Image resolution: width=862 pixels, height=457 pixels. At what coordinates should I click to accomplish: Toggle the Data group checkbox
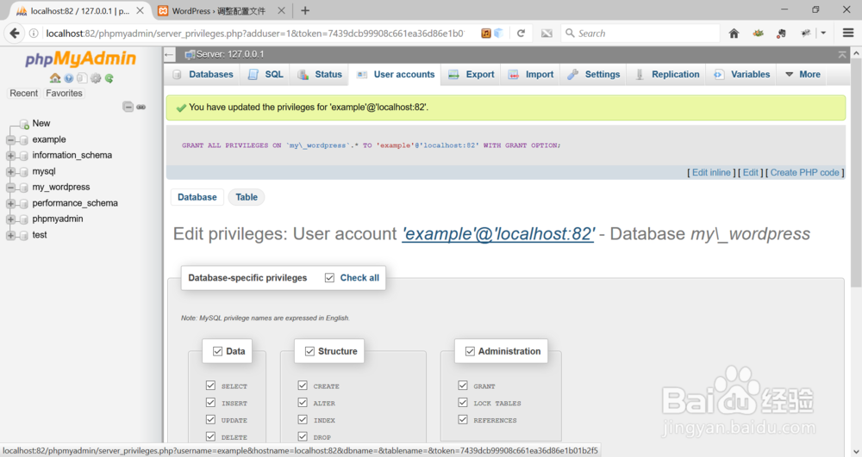218,351
